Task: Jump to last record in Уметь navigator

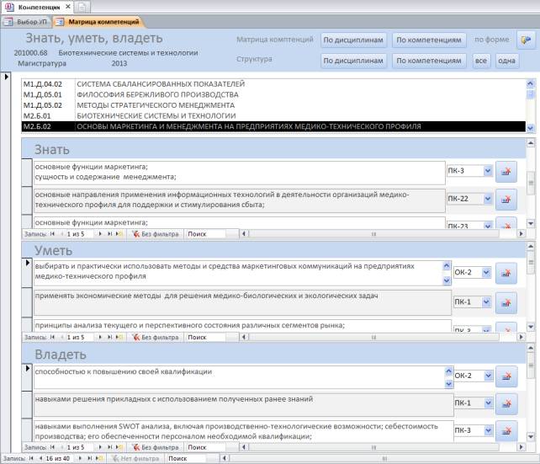Action: click(109, 337)
